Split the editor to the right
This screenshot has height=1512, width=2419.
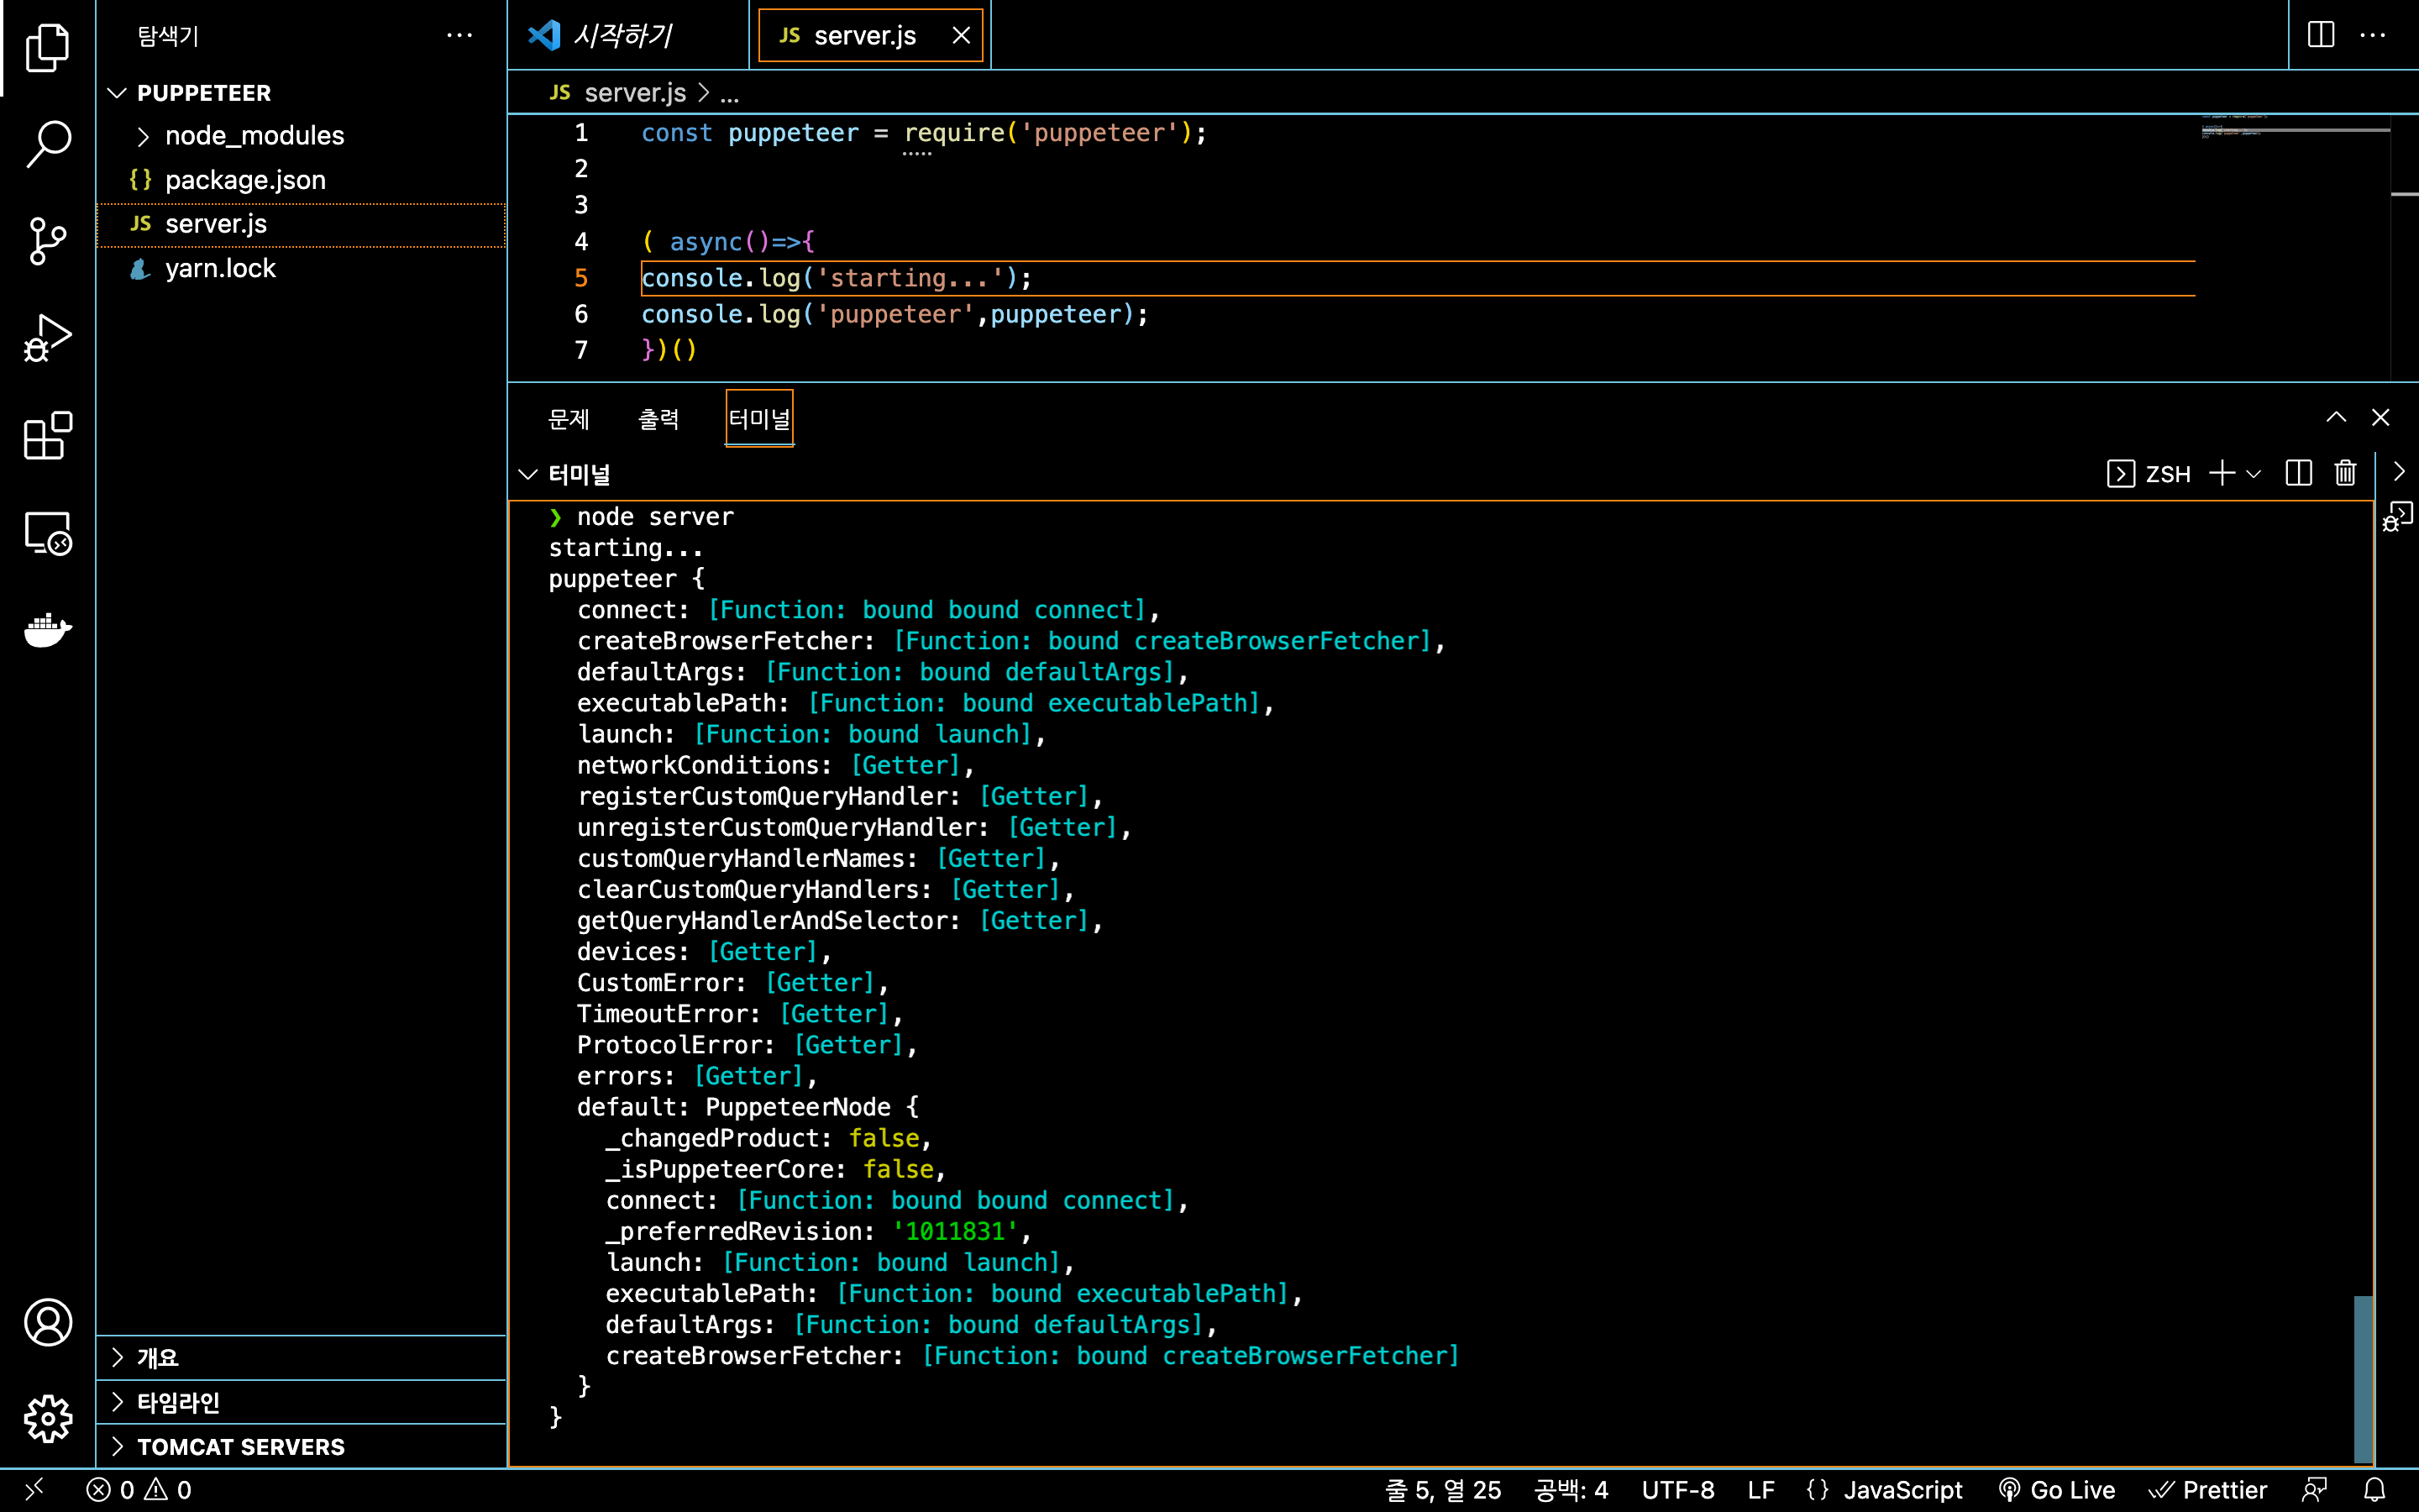coord(2320,35)
